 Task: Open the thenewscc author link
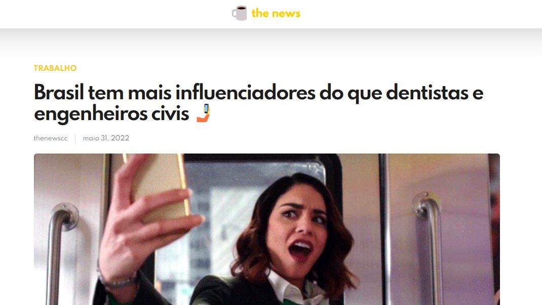coord(51,138)
